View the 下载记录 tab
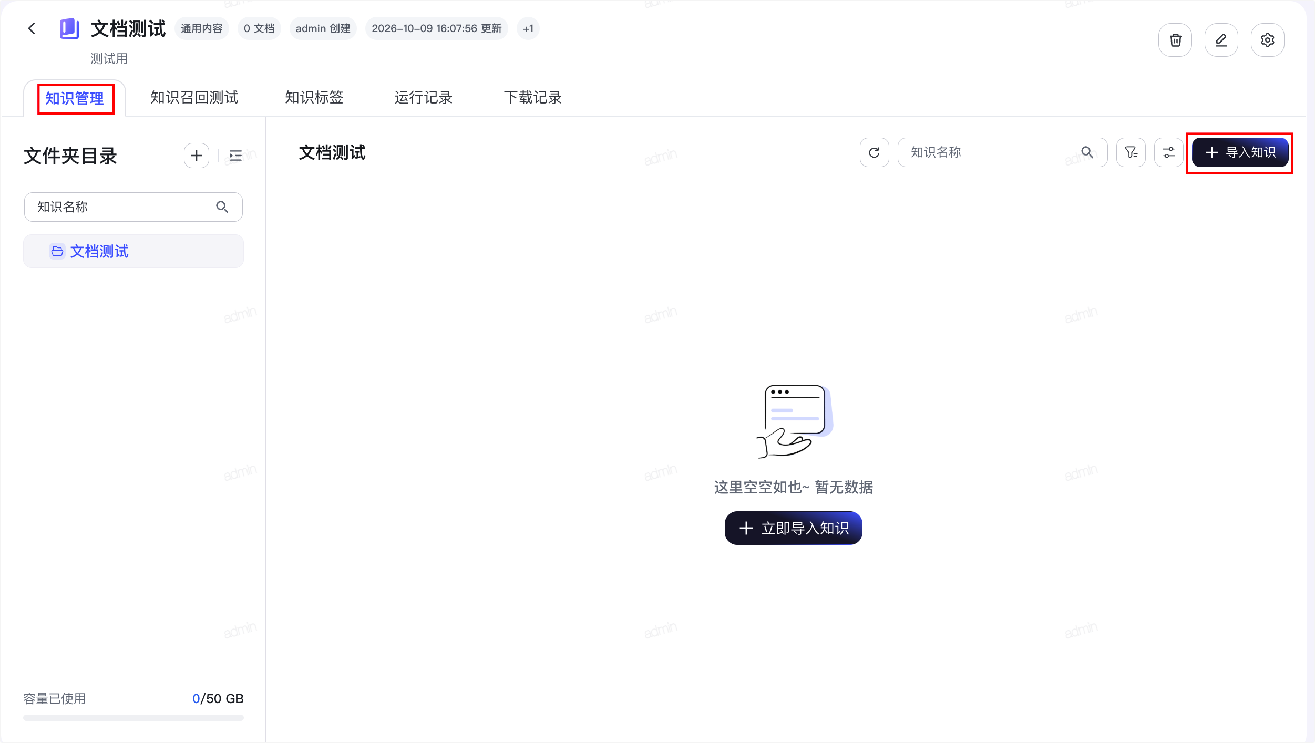The width and height of the screenshot is (1315, 743). tap(533, 98)
